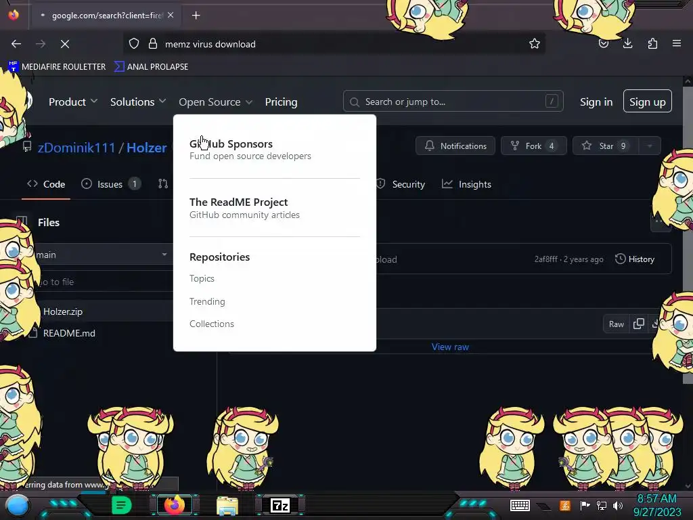Expand the Star lists dropdown arrow
Image resolution: width=693 pixels, height=520 pixels.
(649, 146)
